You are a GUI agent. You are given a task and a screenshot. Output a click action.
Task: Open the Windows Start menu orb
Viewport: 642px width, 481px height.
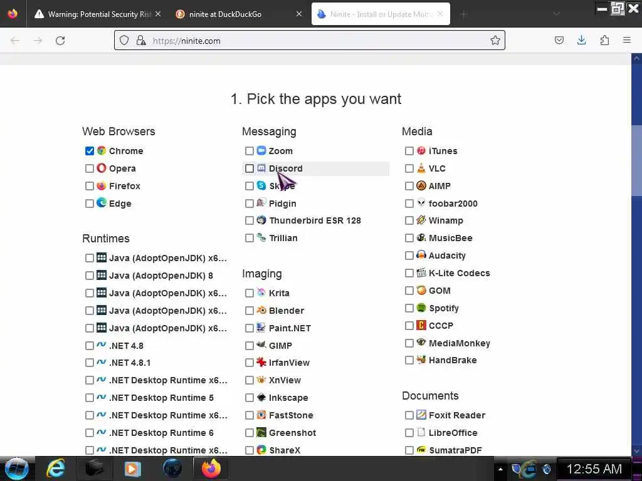pyautogui.click(x=16, y=468)
